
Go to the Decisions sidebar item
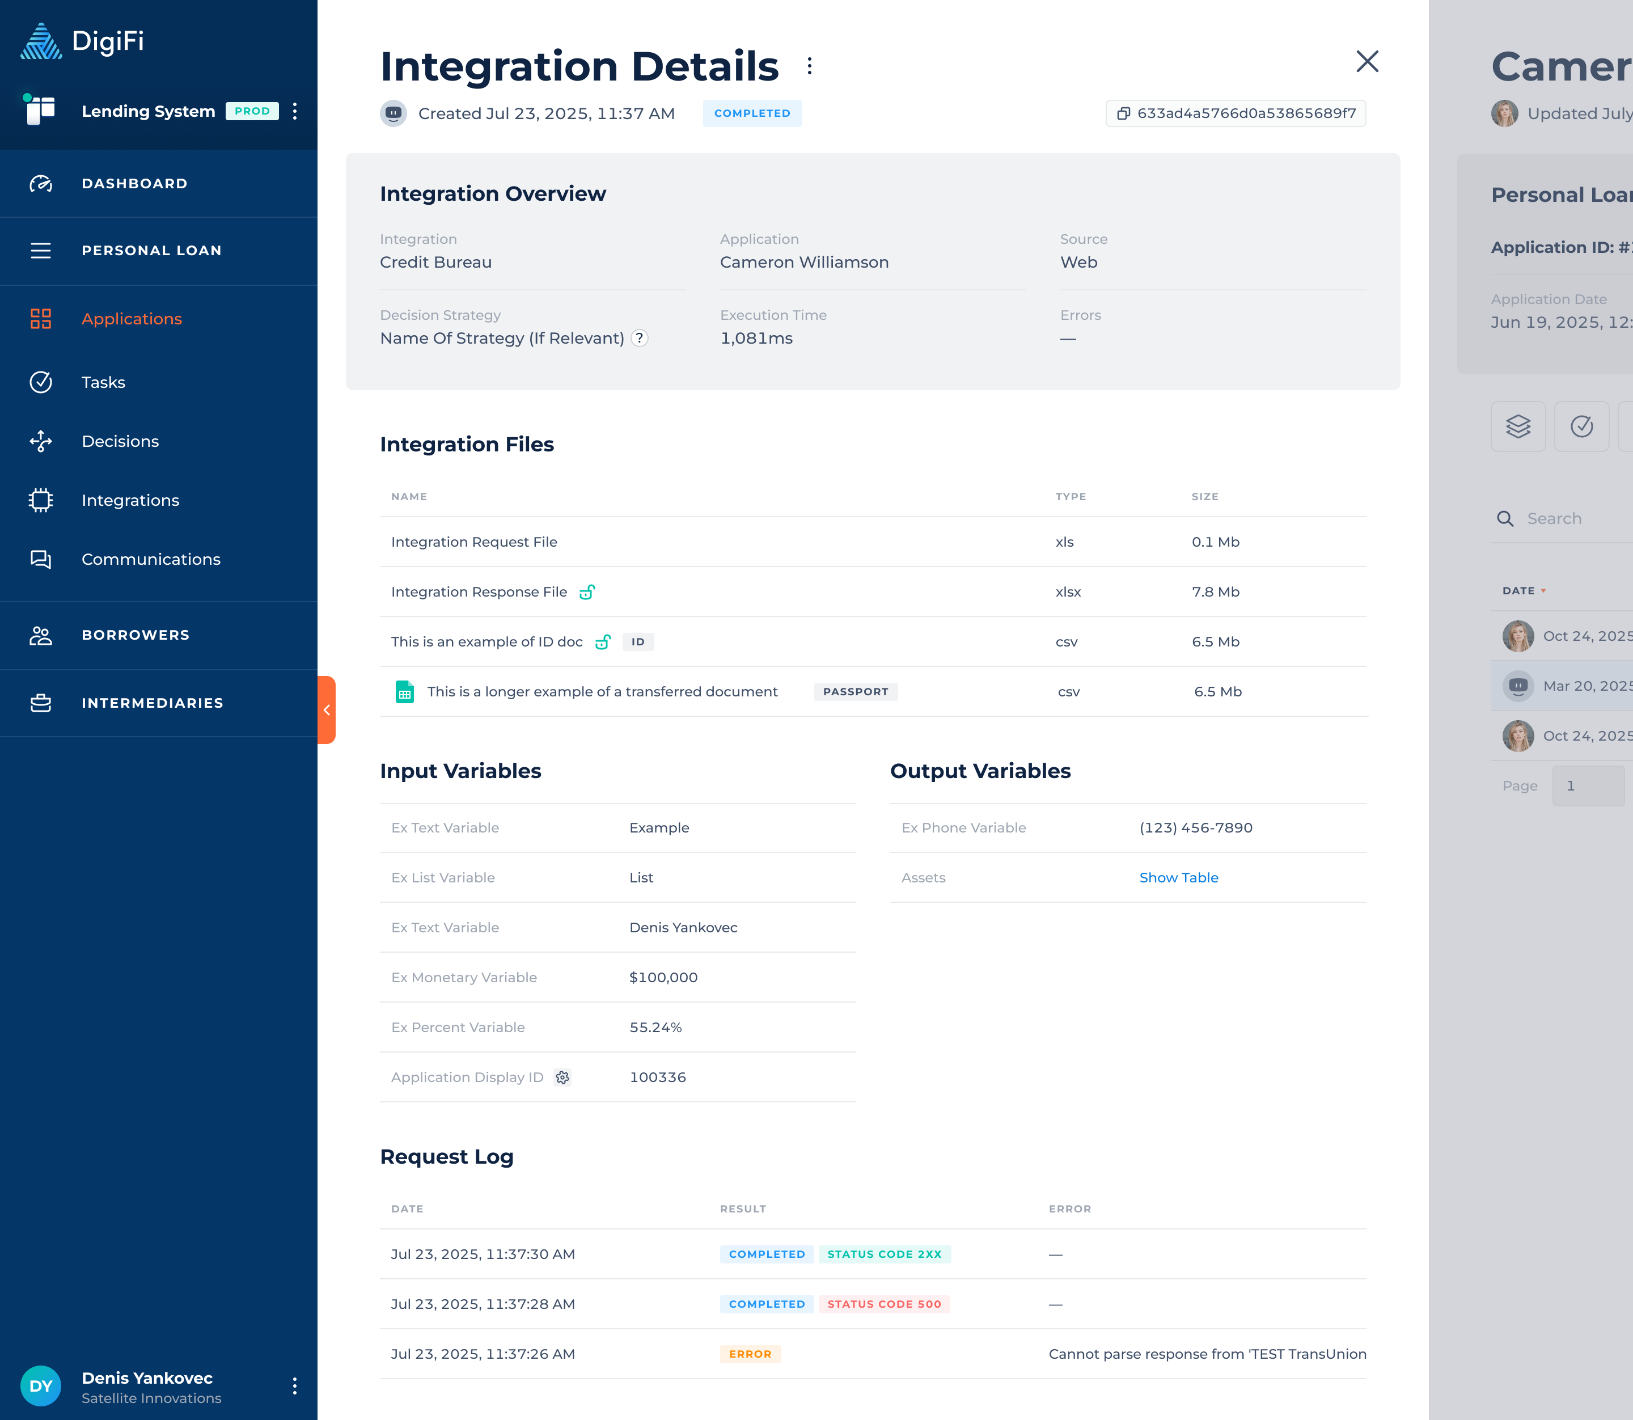click(x=120, y=441)
